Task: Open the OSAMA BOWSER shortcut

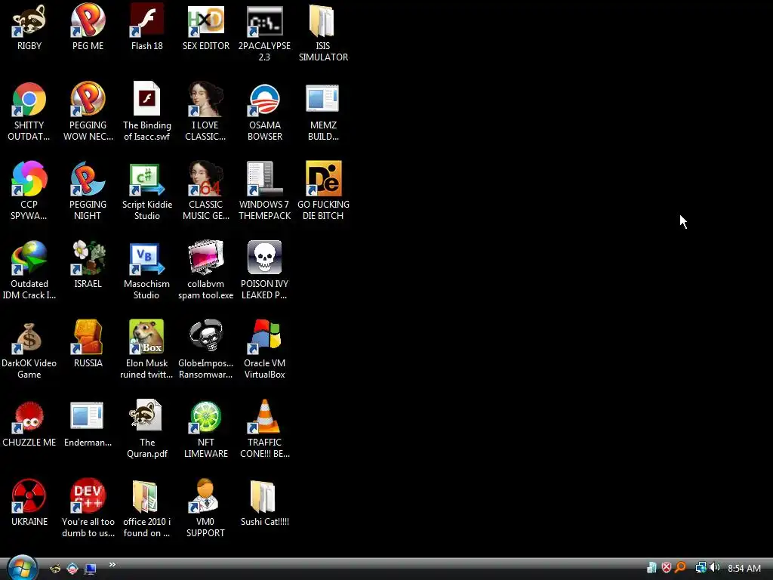Action: pyautogui.click(x=264, y=99)
